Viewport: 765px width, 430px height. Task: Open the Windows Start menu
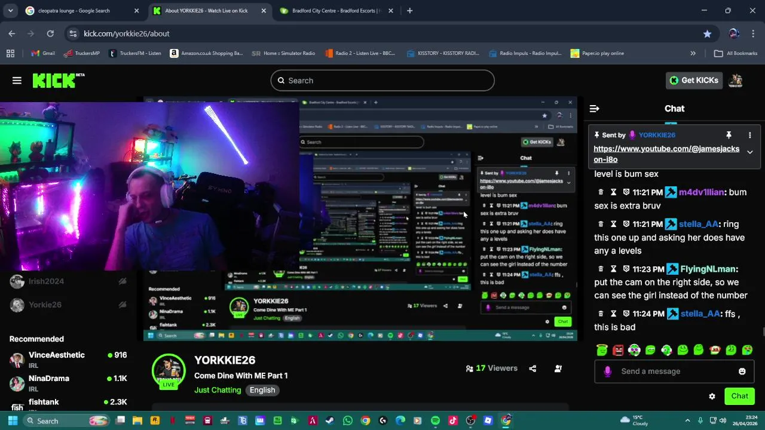tap(12, 421)
